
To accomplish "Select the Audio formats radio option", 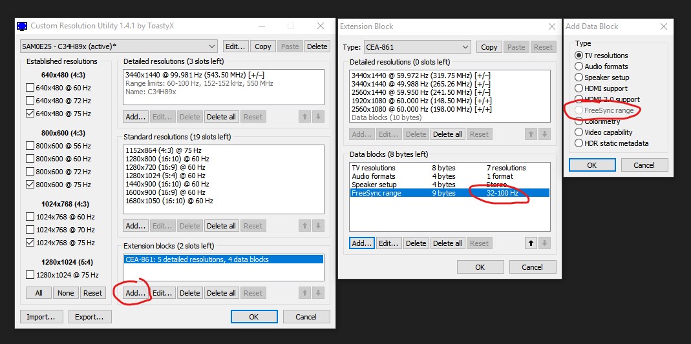I will (x=579, y=66).
